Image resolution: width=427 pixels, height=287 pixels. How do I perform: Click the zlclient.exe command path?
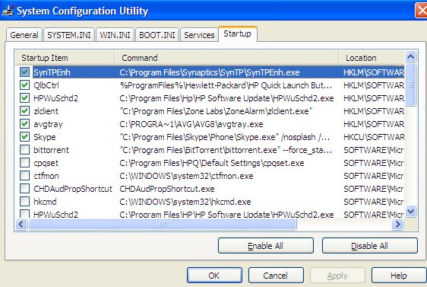click(216, 111)
